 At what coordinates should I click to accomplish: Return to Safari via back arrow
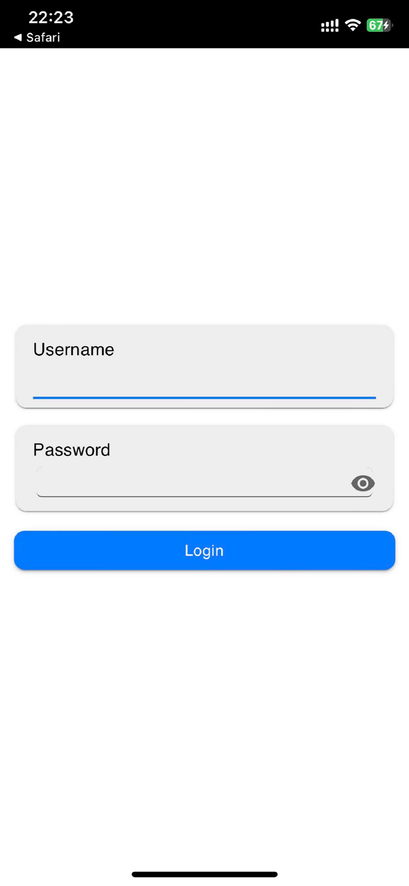18,37
